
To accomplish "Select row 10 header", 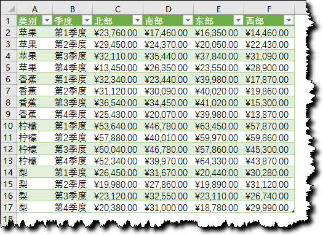I will coord(9,126).
